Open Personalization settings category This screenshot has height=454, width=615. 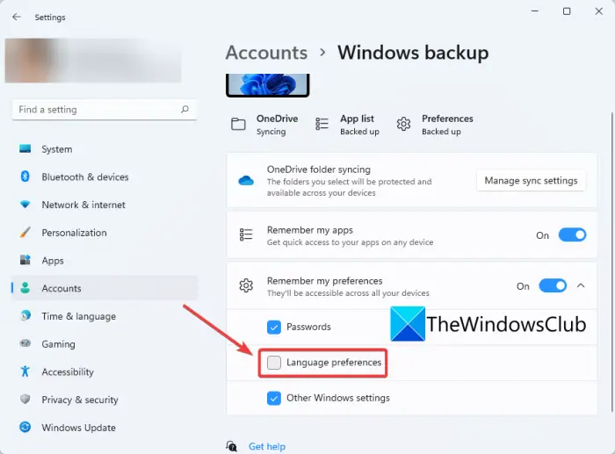(x=105, y=233)
